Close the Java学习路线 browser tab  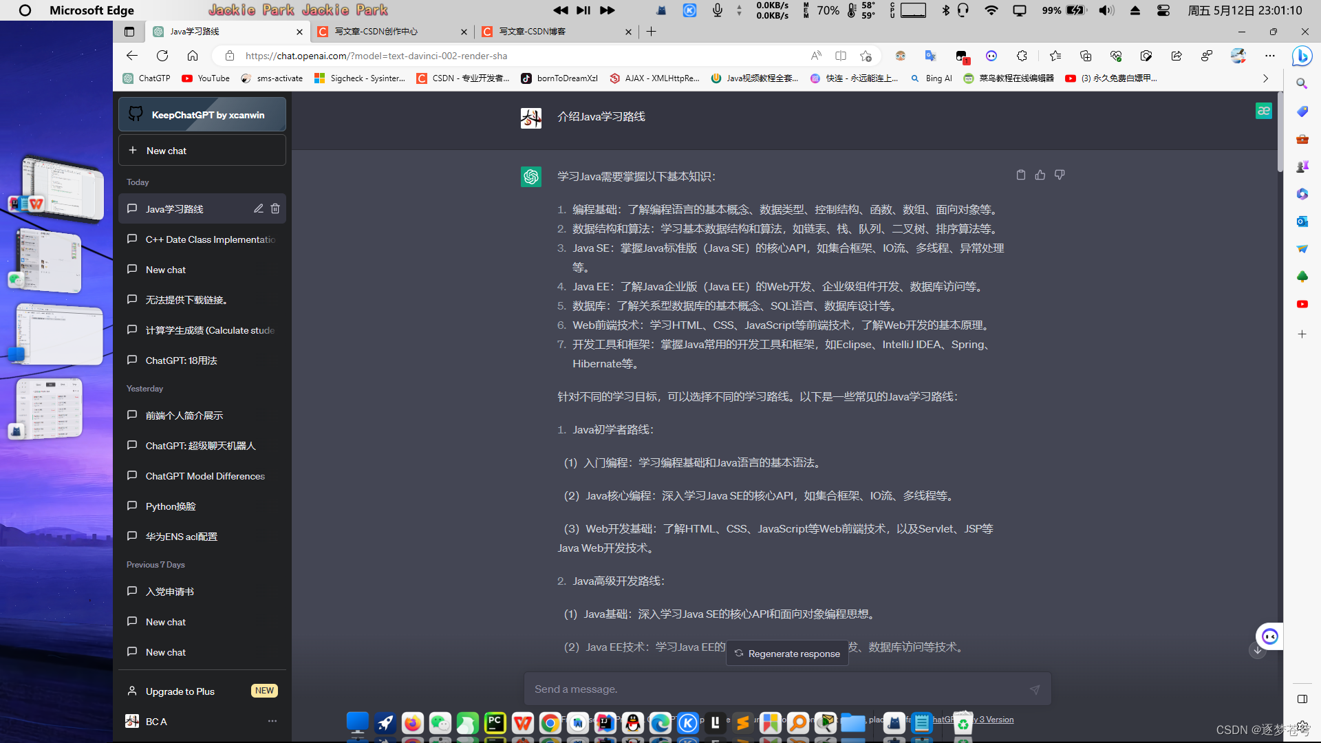299,32
